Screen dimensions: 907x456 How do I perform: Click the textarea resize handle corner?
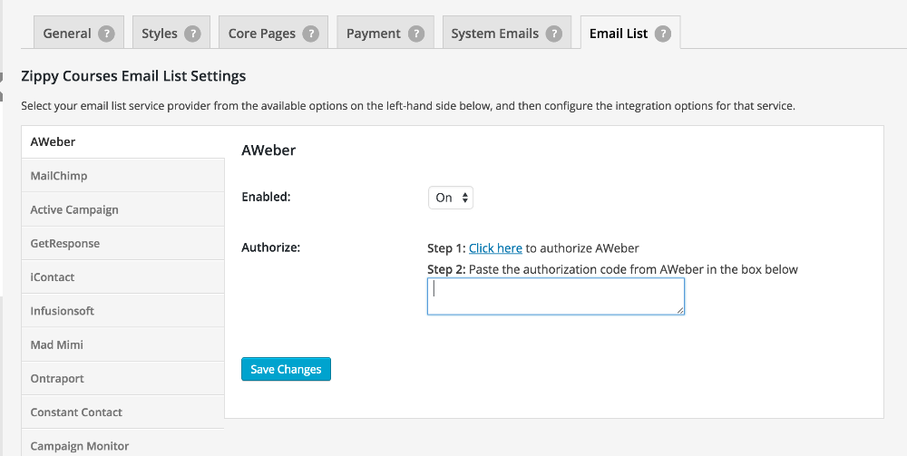(680, 310)
